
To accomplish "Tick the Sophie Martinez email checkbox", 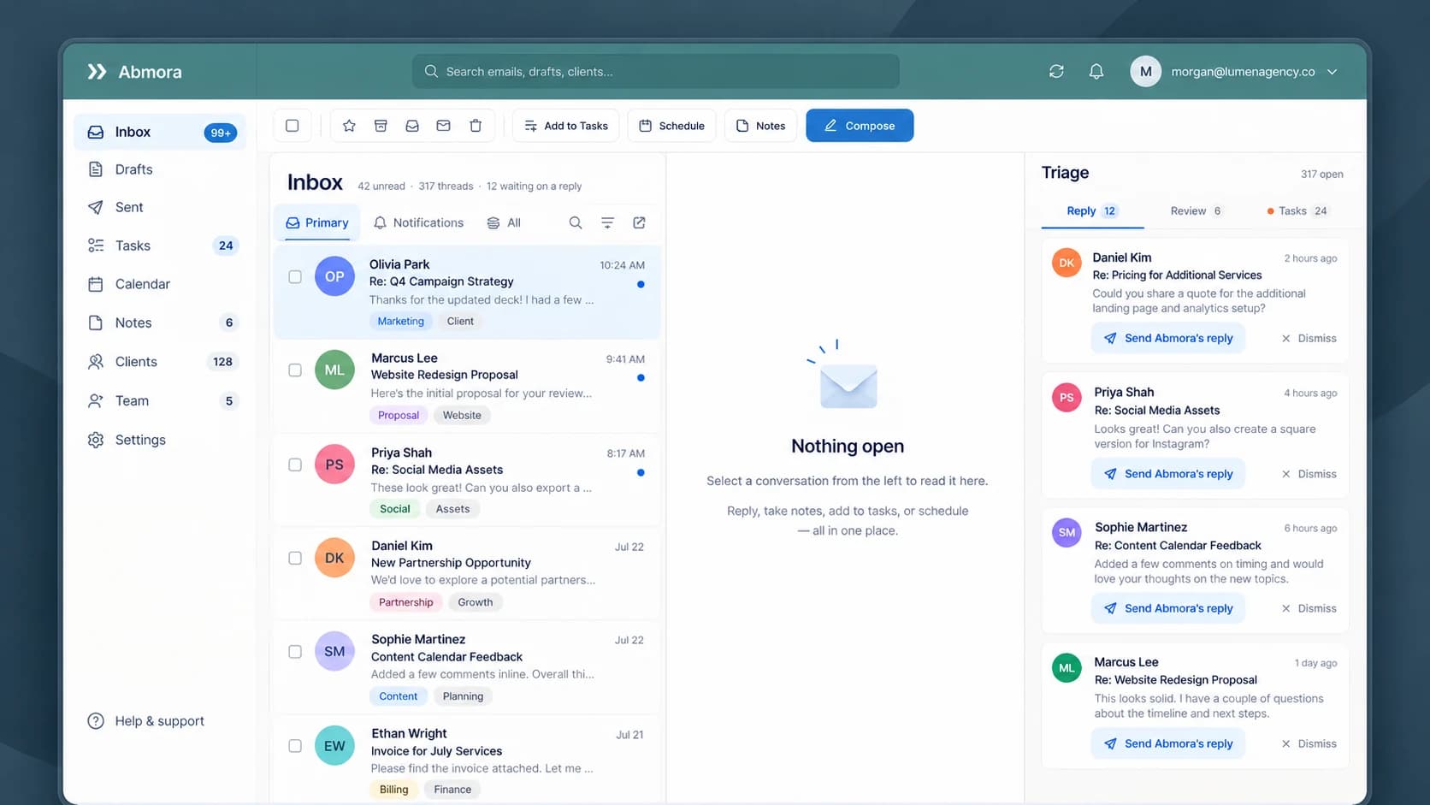I will coord(295,652).
